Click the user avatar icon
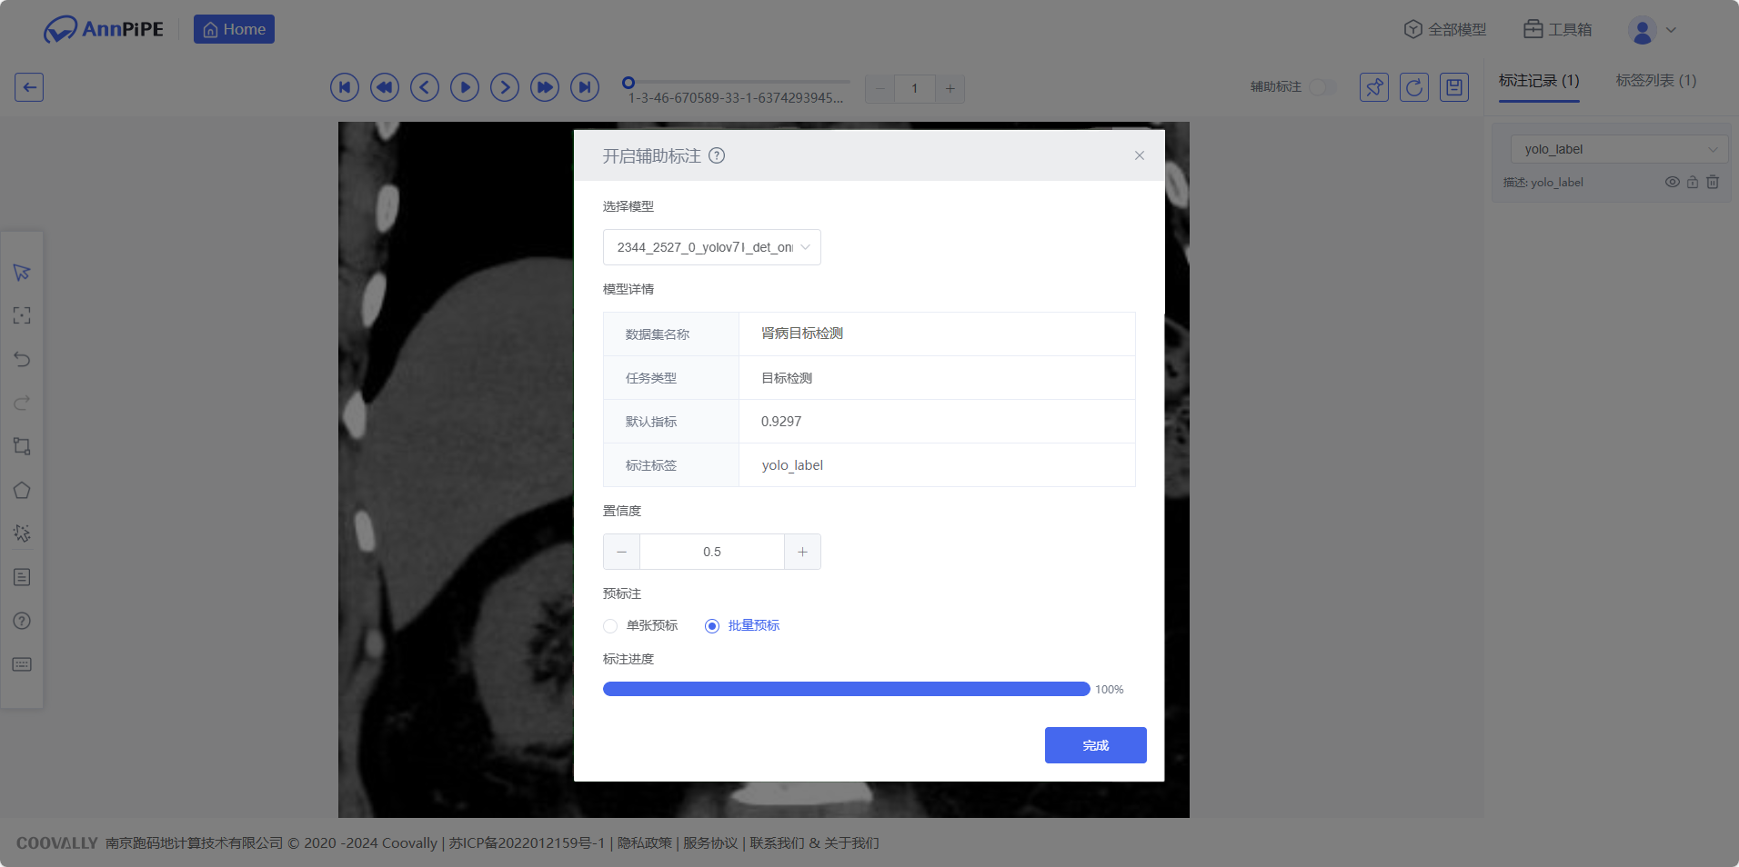 (x=1642, y=30)
